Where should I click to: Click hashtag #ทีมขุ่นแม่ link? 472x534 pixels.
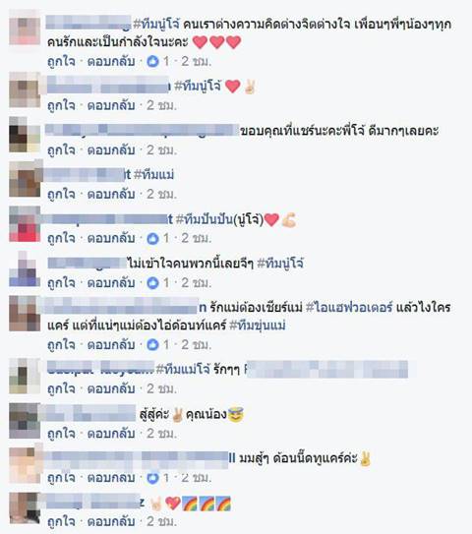pos(258,326)
